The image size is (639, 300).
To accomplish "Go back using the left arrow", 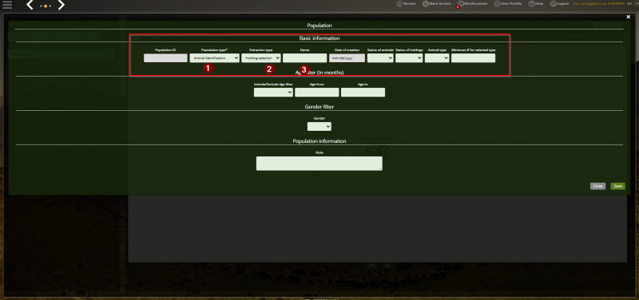I will coord(30,5).
